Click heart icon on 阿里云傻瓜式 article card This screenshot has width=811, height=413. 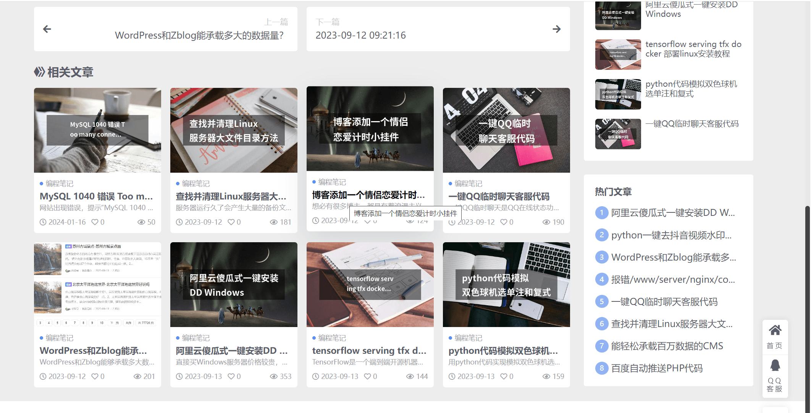[x=231, y=376]
